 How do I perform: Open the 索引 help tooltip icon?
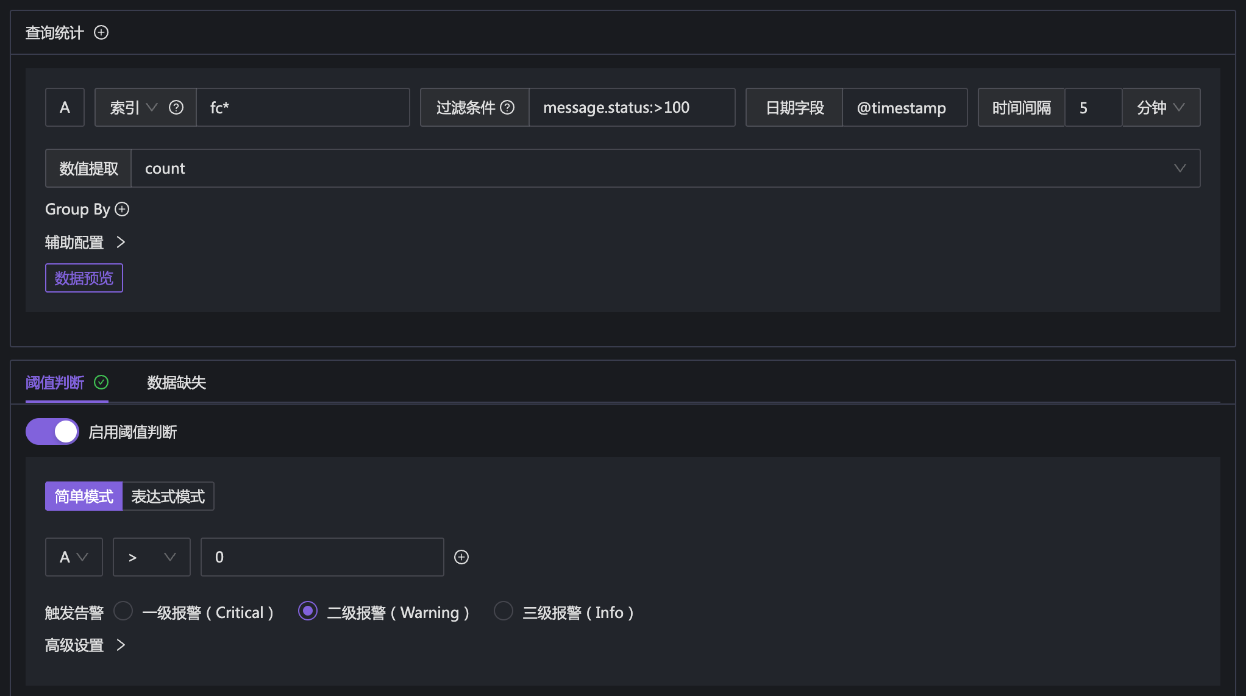click(x=176, y=107)
